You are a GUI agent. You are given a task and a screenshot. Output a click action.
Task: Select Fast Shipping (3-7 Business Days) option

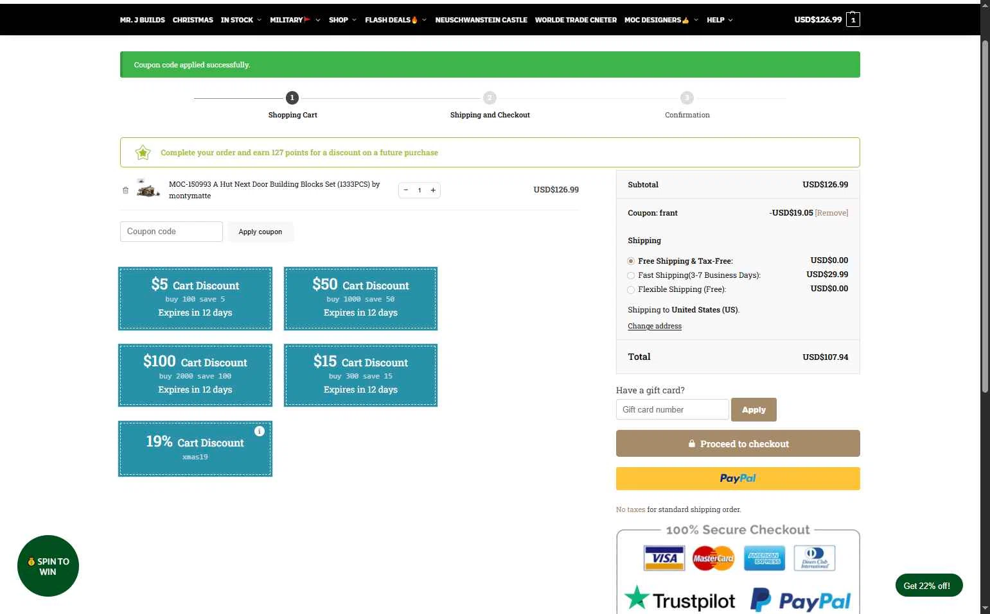click(x=631, y=275)
